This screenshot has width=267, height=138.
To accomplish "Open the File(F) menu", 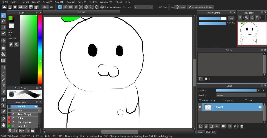I will (5, 2).
